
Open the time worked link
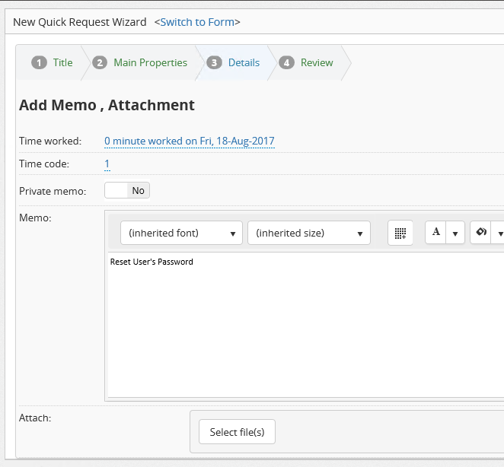pos(189,141)
